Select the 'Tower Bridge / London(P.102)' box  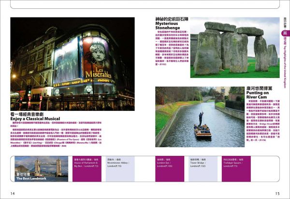pyautogui.click(x=203, y=169)
